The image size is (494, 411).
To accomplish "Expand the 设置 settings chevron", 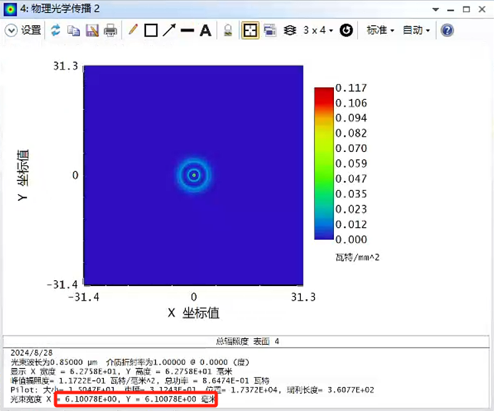I will (11, 30).
